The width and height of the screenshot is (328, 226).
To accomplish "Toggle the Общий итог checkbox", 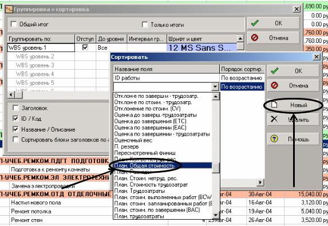I will (14, 24).
